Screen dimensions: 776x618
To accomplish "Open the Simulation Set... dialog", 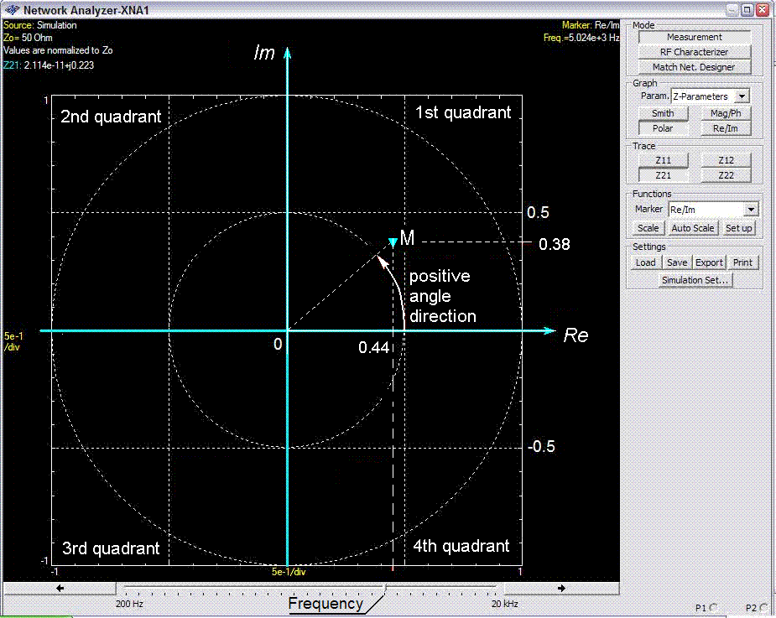I will [694, 280].
